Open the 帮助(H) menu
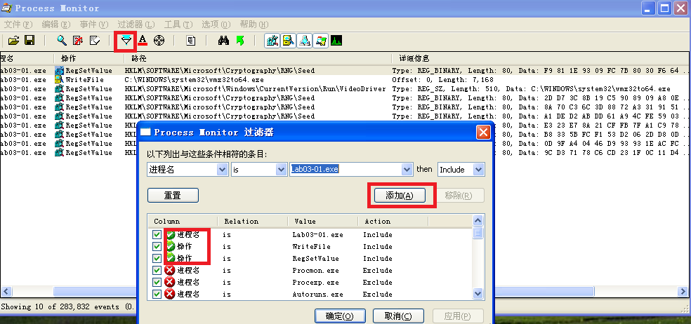 (x=254, y=25)
